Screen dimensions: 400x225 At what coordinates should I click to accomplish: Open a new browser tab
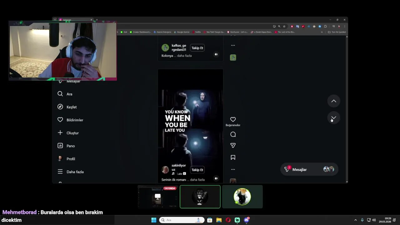point(97,20)
